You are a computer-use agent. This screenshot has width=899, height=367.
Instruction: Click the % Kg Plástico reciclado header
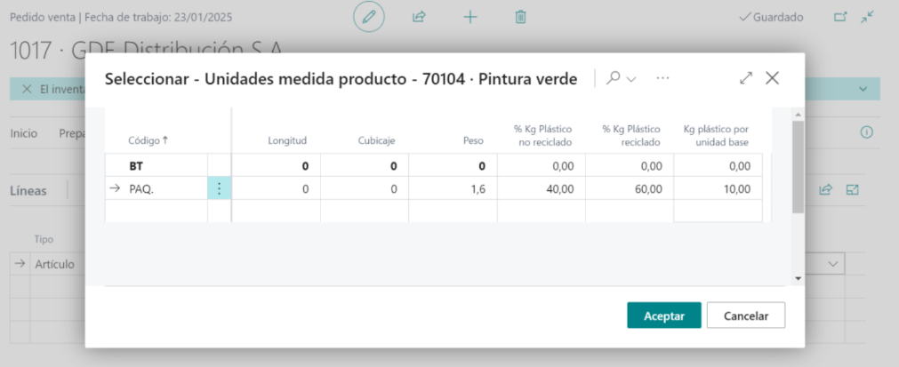click(631, 136)
